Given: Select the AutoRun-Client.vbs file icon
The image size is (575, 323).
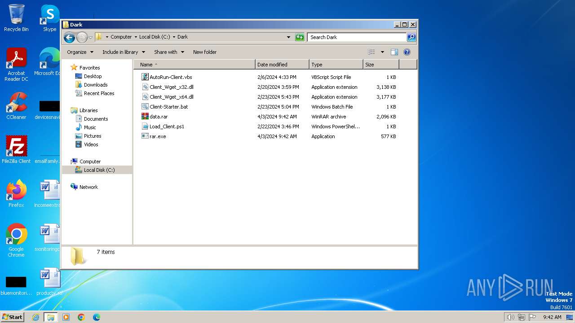Looking at the screenshot, I should (145, 77).
